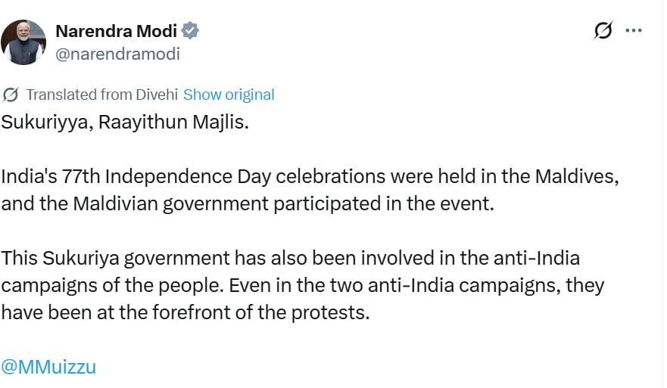The height and width of the screenshot is (388, 667).
Task: Click the line "have been at the forefront"
Action: pos(185,312)
